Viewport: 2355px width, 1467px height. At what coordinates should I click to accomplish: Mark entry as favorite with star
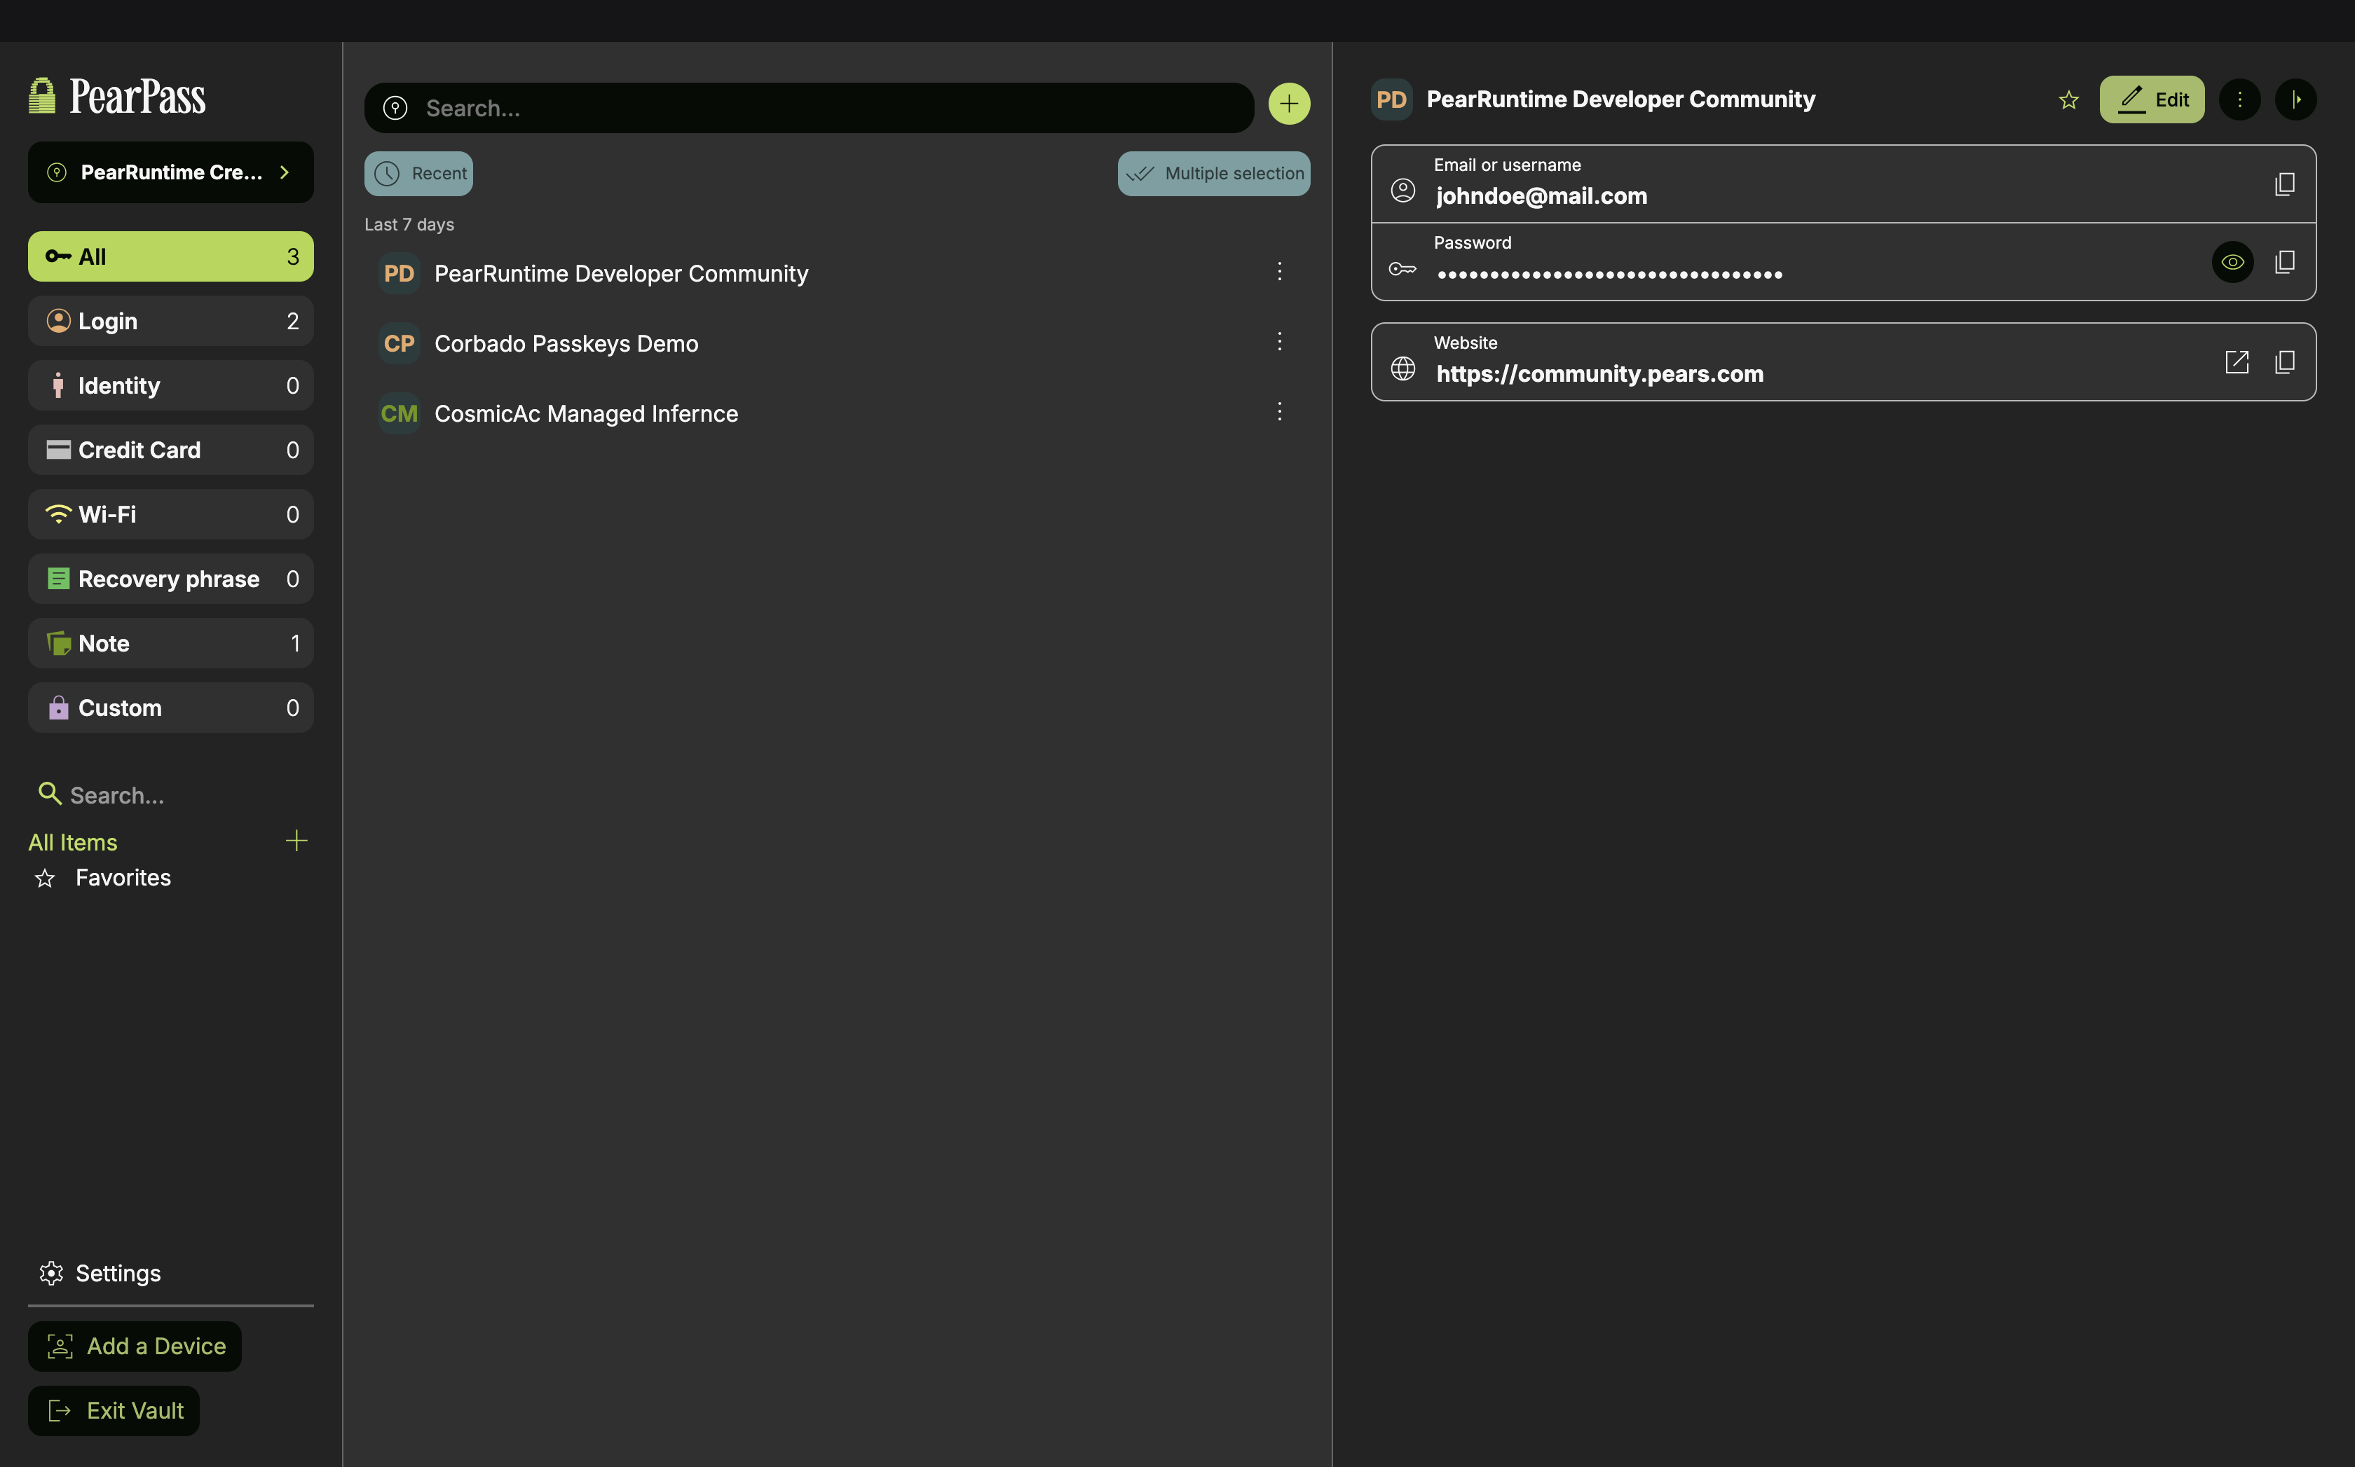coord(2068,100)
